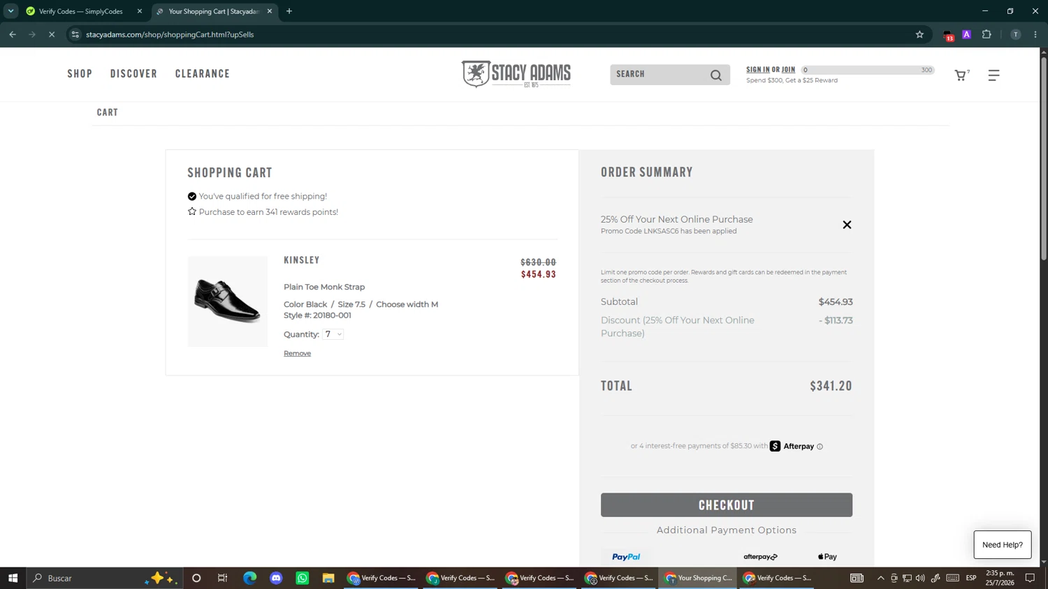Click the ESP input language indicator
Viewport: 1048px width, 589px height.
[x=971, y=578]
